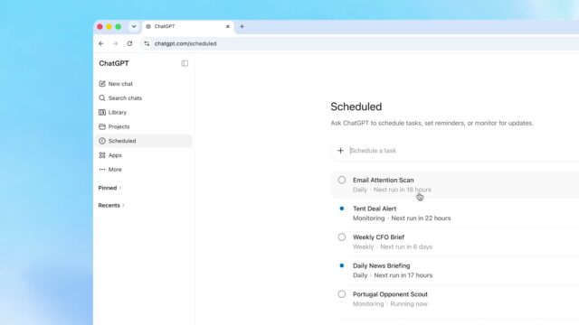Toggle the Weekly CFO Brief circle
The image size is (579, 325).
coord(342,237)
